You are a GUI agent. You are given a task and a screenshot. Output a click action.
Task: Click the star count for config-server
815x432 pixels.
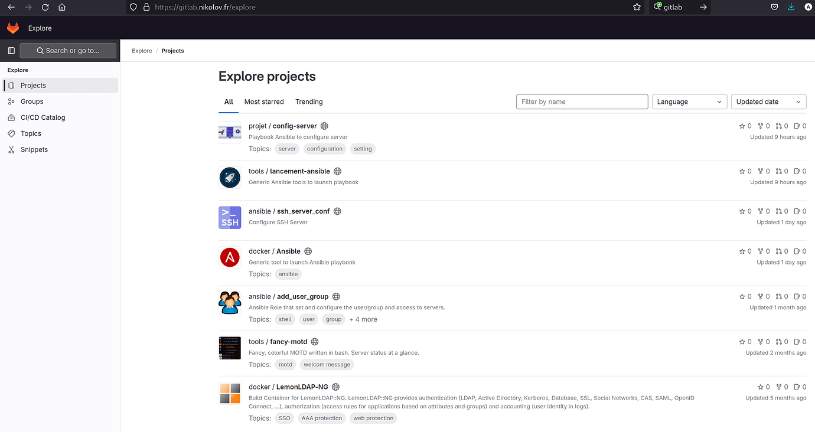click(x=745, y=126)
